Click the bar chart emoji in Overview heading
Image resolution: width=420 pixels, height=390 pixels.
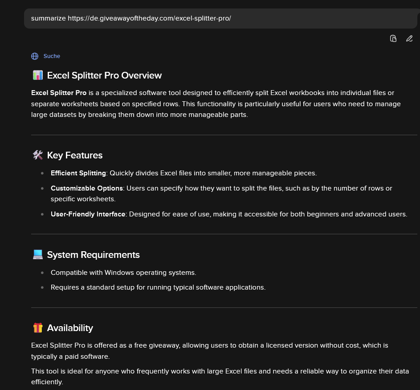[38, 75]
